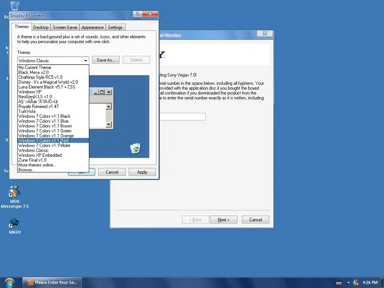Choose Black Mesa v2.0 theme
The width and height of the screenshot is (384, 288).
53,72
